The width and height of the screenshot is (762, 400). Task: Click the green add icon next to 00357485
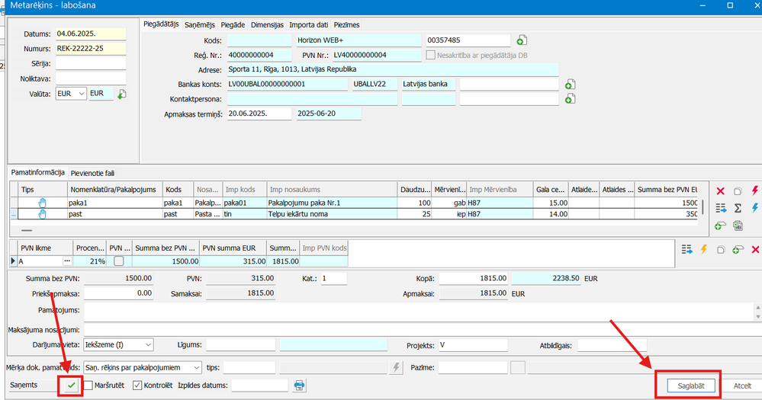tap(522, 40)
